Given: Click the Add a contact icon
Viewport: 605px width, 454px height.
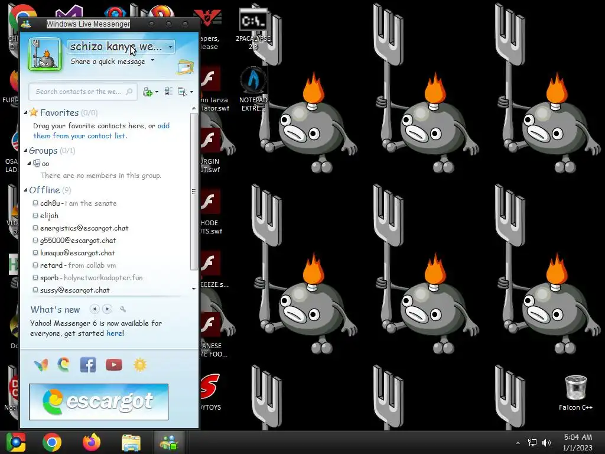Looking at the screenshot, I should point(147,92).
